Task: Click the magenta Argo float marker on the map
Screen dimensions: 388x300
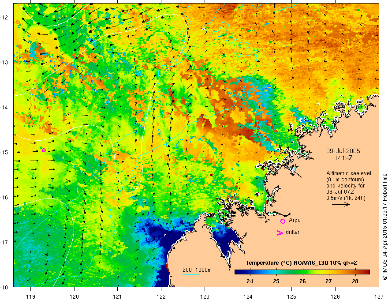Action: (x=44, y=150)
